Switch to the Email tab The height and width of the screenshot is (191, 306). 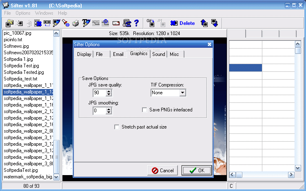[118, 54]
